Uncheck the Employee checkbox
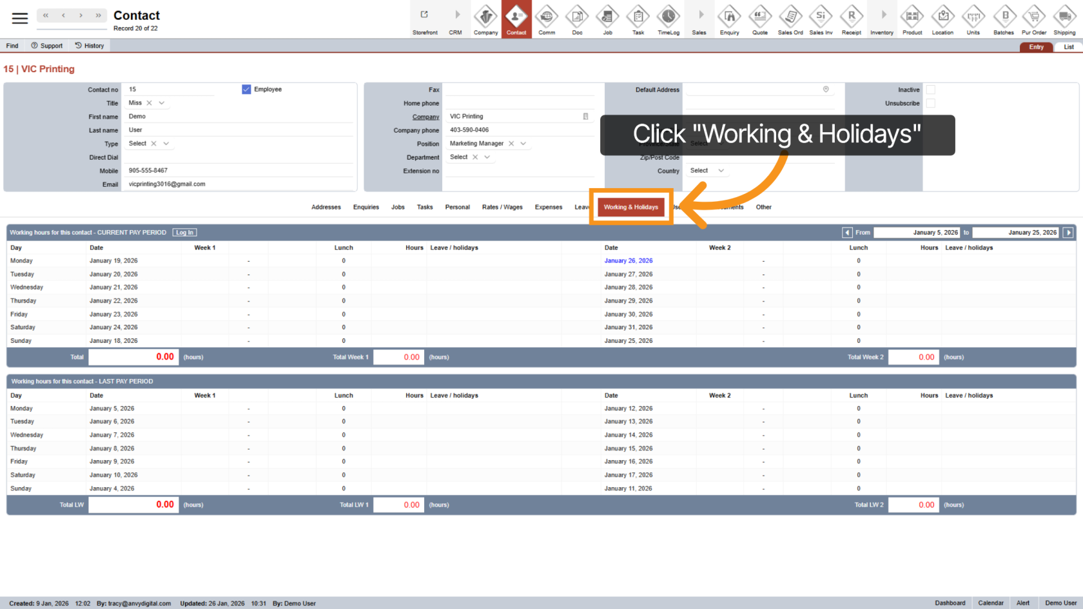 coord(246,90)
